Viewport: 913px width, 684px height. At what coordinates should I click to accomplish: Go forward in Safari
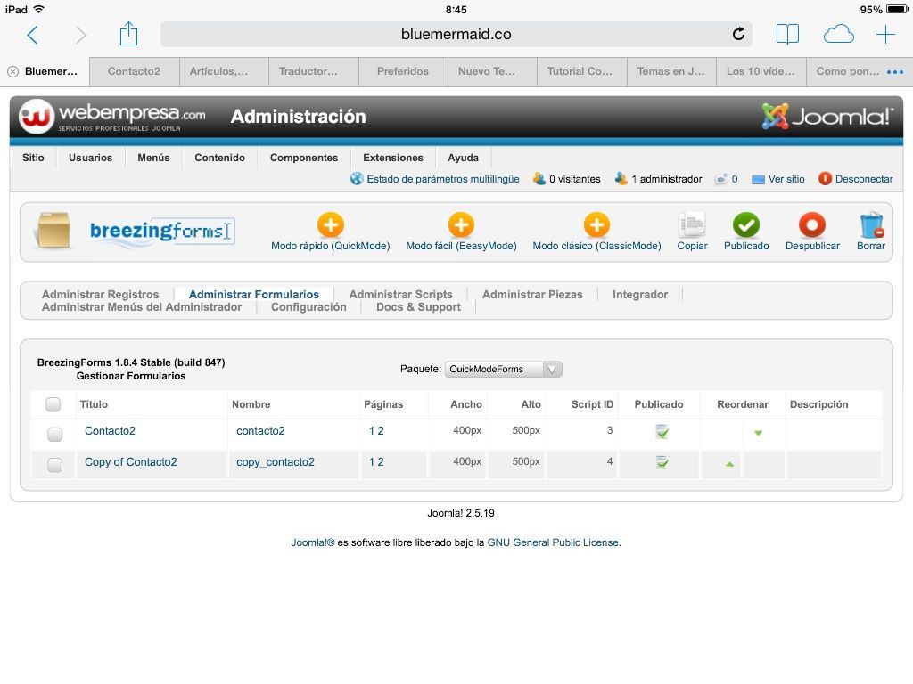pyautogui.click(x=80, y=35)
